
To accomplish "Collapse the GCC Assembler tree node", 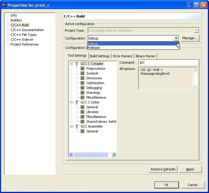I will click(x=71, y=126).
